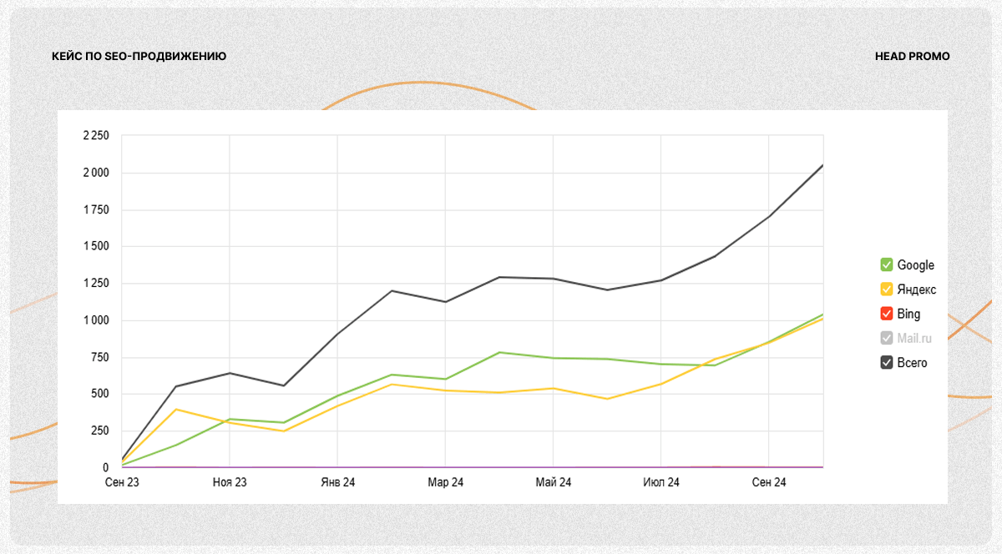Click the Сен 23 x-axis label
The width and height of the screenshot is (1002, 554).
122,482
